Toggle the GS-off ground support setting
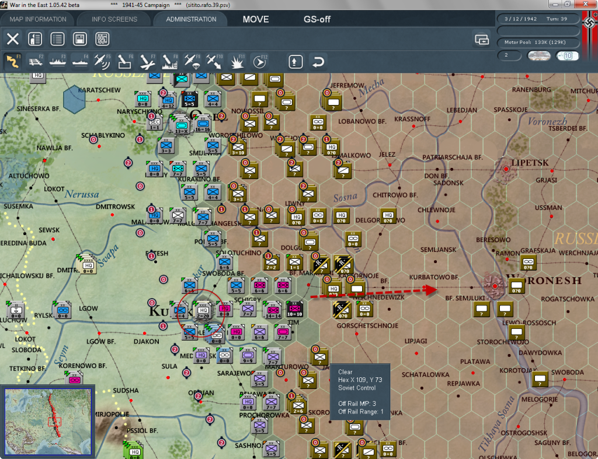This screenshot has height=459, width=598. click(x=317, y=19)
